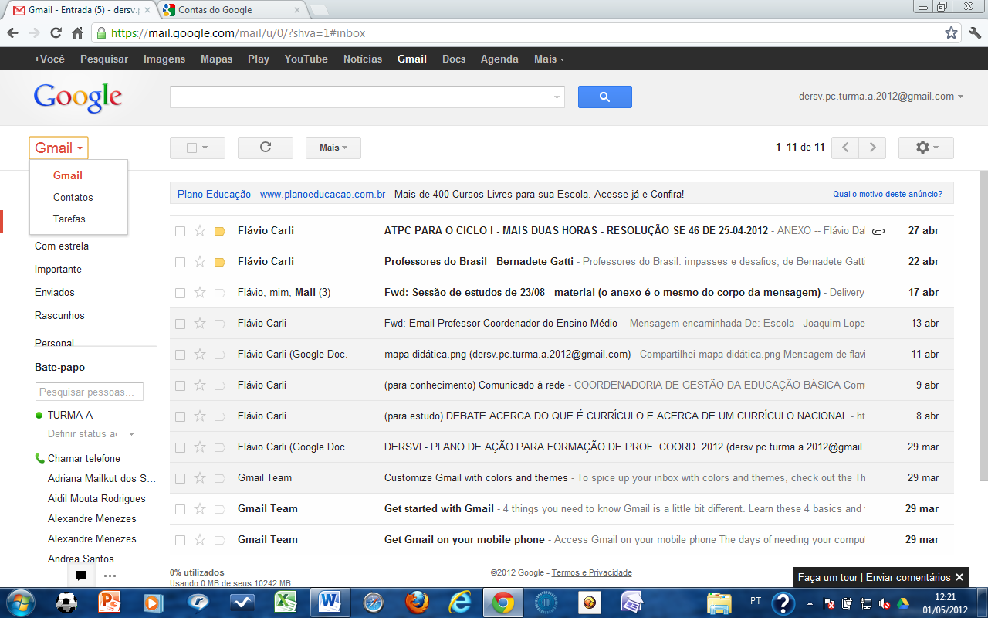
Task: Open the Definir status dropdown arrow
Action: point(131,434)
